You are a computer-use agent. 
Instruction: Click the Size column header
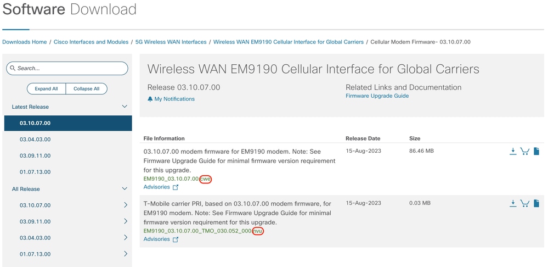[x=415, y=138]
